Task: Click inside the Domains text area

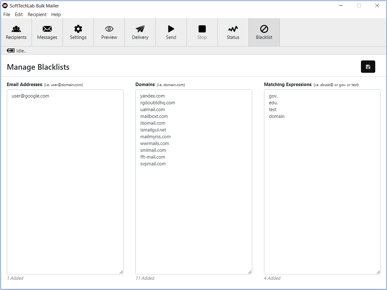Action: click(193, 182)
